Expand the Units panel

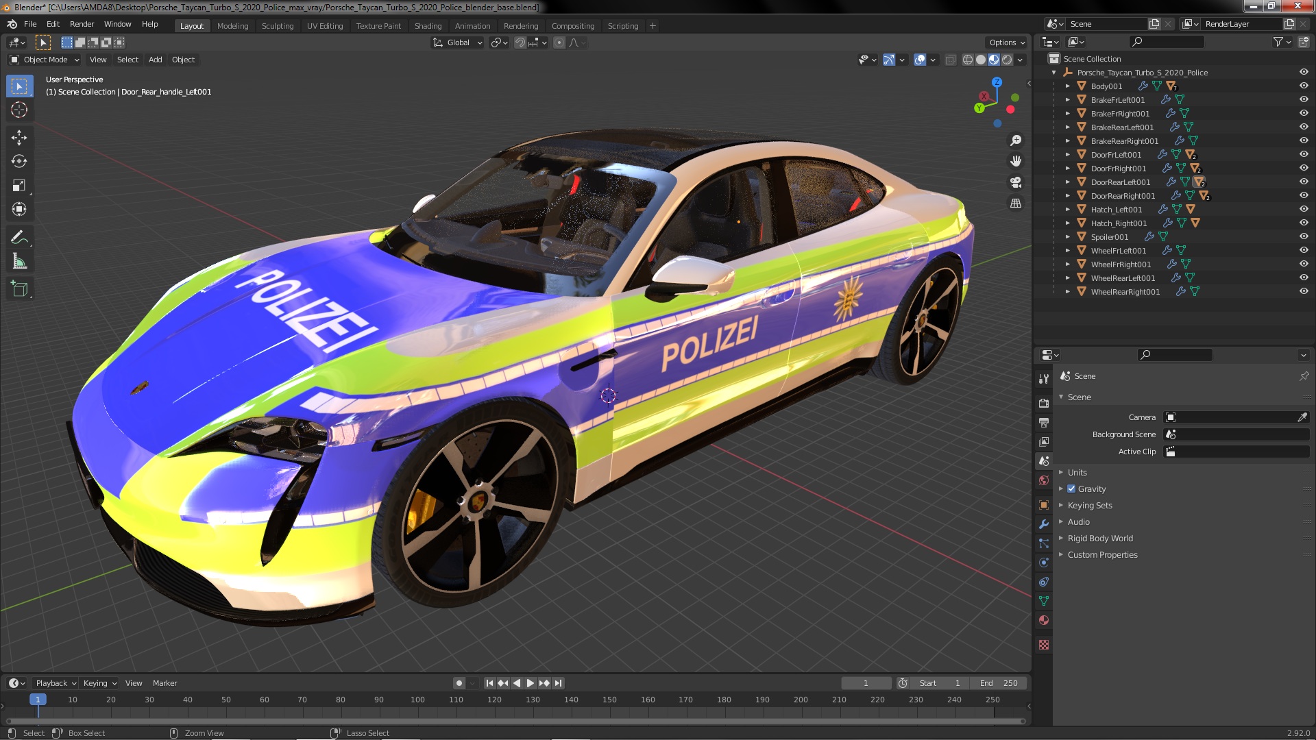[1077, 472]
